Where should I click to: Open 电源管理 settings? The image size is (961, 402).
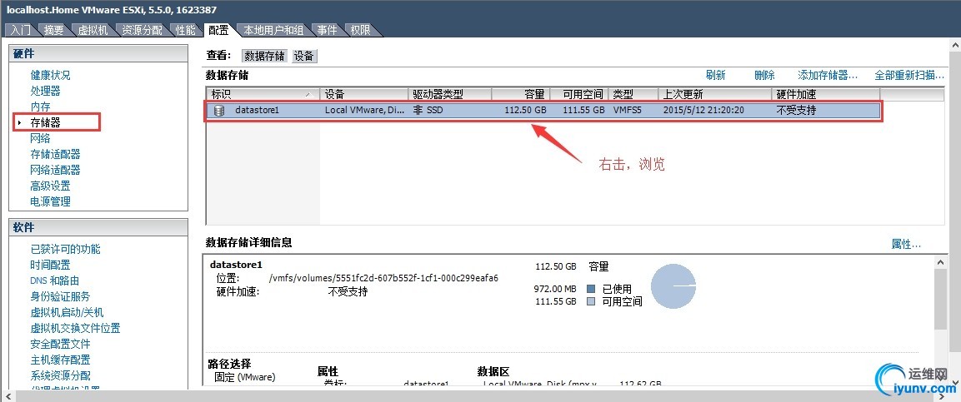pyautogui.click(x=50, y=201)
